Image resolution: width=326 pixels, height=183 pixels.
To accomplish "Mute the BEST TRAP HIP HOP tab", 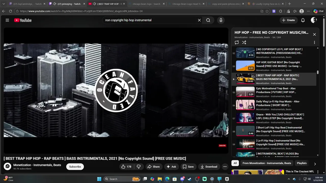I will click(94, 4).
